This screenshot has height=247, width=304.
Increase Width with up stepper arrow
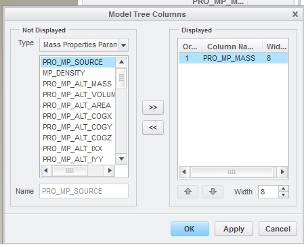(x=284, y=189)
